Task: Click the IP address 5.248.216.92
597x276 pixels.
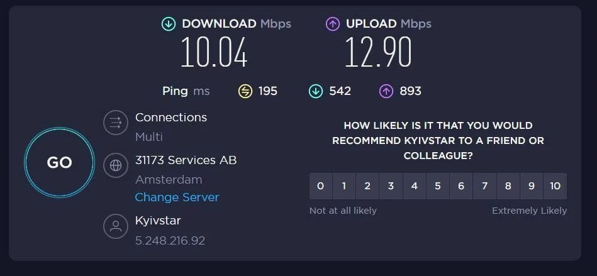Action: 170,241
